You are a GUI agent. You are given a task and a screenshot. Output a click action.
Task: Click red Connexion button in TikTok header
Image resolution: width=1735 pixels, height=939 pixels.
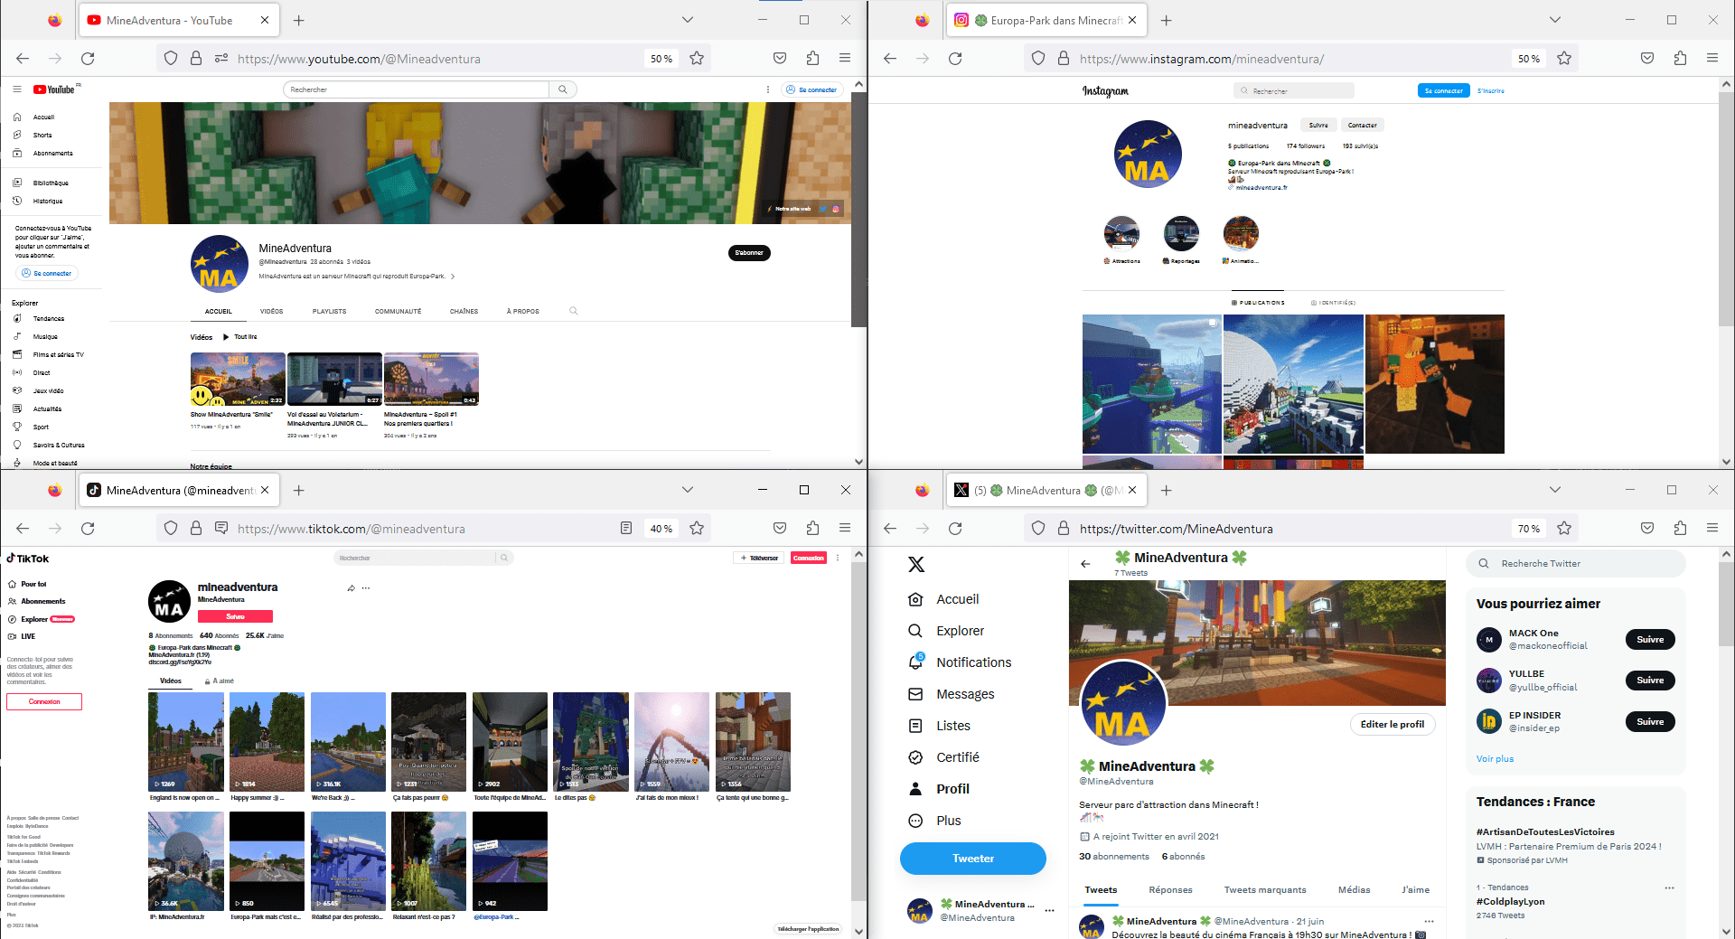coord(808,559)
